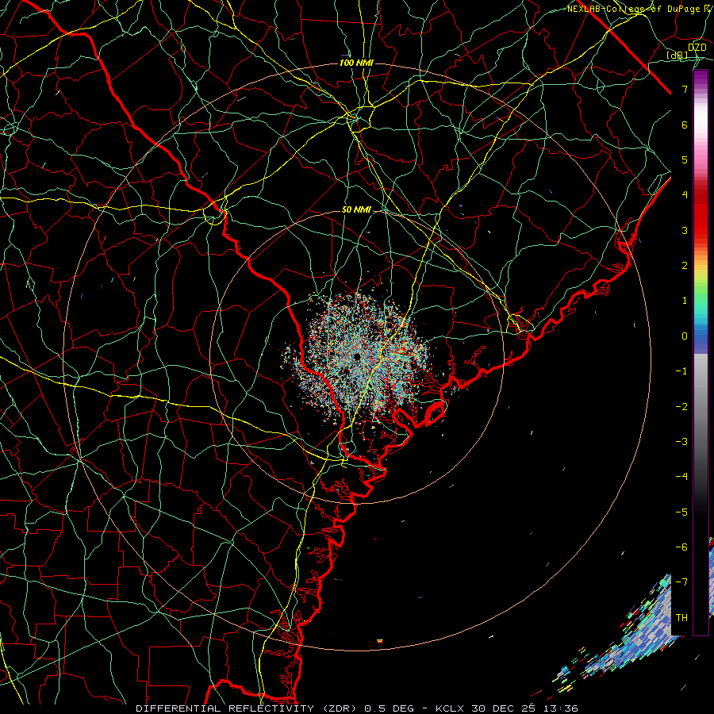Viewport: 714px width, 714px height.
Task: Click the red band of the color bar
Action: [x=701, y=214]
